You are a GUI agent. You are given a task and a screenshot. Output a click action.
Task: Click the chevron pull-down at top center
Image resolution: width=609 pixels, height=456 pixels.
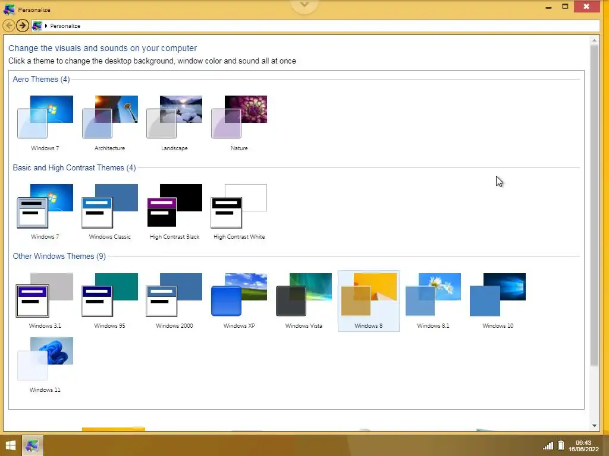[x=304, y=5]
